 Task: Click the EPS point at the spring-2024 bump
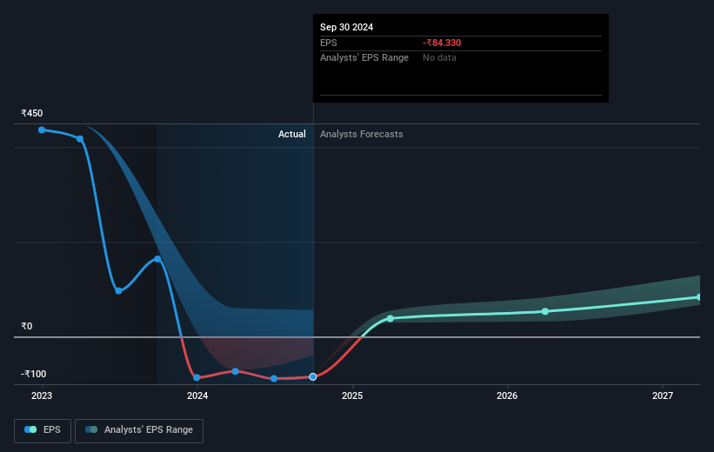pos(236,371)
